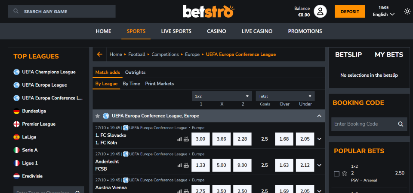Open live stream icon for Anderlecht vs FCSB

click(x=186, y=165)
